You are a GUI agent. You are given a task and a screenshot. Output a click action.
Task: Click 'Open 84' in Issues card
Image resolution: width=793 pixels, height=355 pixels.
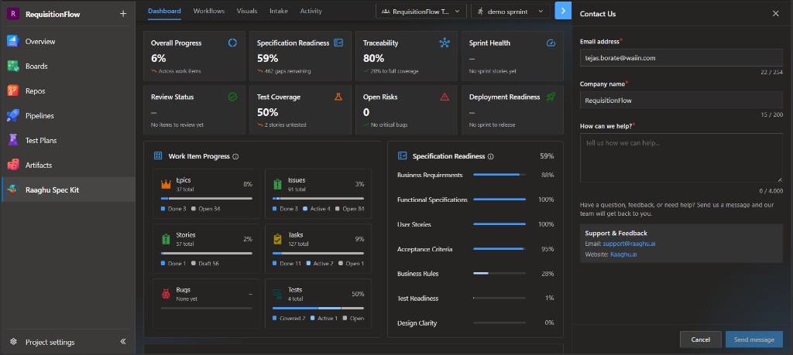[x=353, y=209]
